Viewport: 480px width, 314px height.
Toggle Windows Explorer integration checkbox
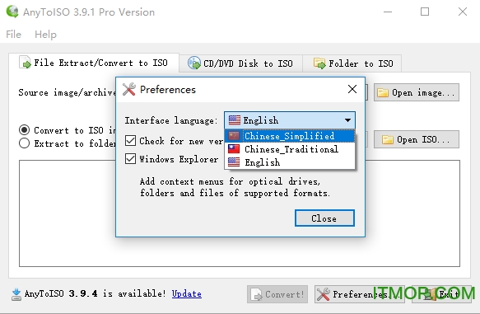130,159
